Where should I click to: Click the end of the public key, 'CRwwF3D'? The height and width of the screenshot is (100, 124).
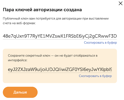point(108,36)
